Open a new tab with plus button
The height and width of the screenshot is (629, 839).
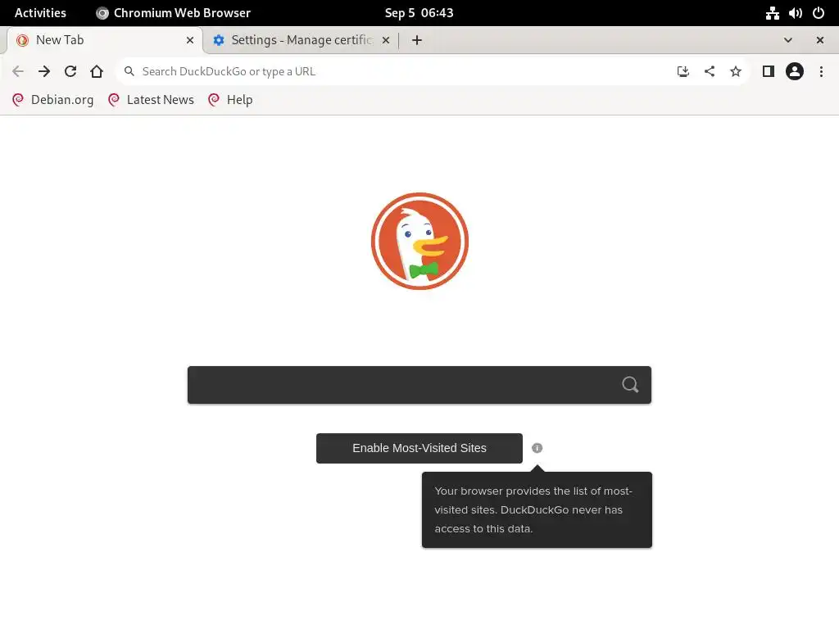(x=417, y=40)
